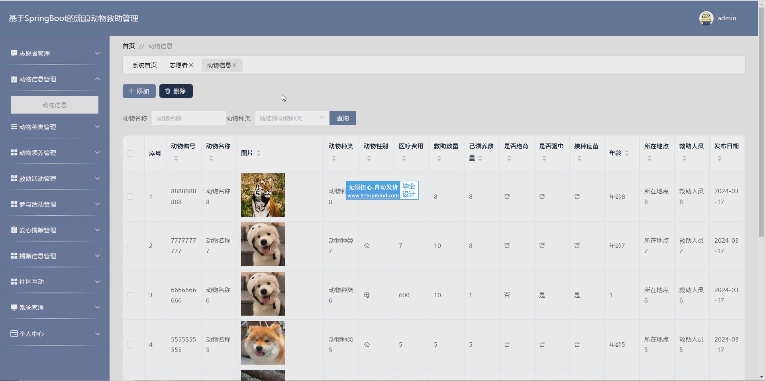Click the 7777777777 animal number cell
This screenshot has height=381, width=765.
183,246
